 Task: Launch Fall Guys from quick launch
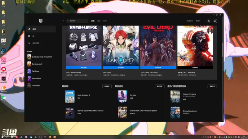(x=41, y=71)
